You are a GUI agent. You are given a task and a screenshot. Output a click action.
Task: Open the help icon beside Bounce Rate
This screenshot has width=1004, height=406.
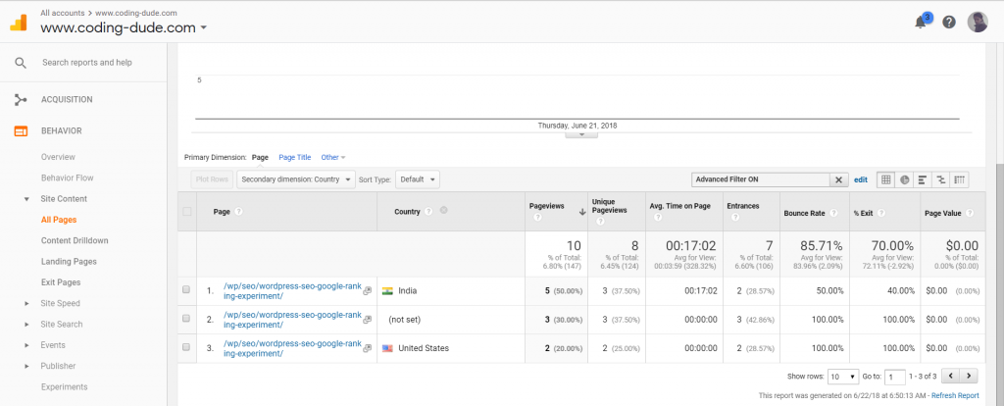[x=834, y=213]
